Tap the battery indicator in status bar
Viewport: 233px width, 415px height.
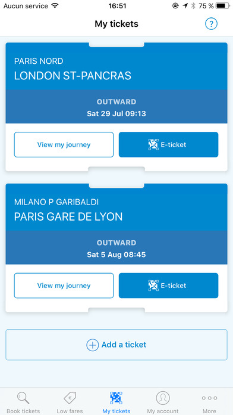[x=222, y=6]
